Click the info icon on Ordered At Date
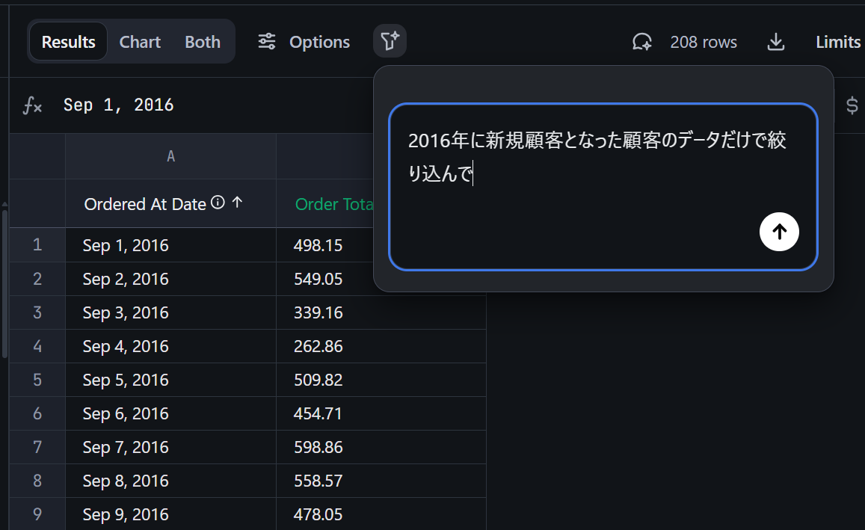 click(218, 203)
